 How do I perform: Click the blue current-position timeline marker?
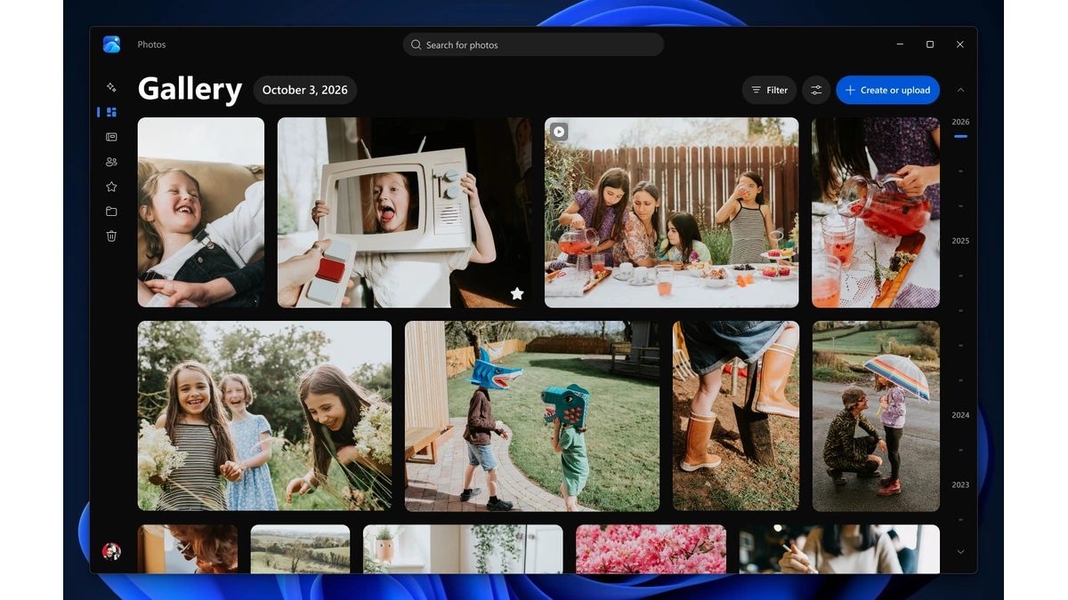[960, 136]
